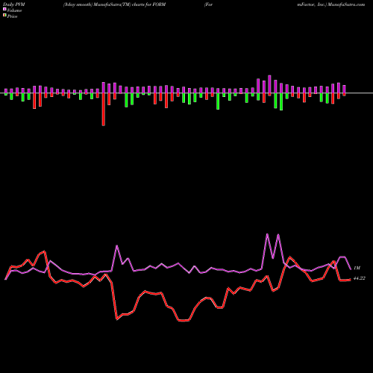Click the tallest red downward volume bar

[104, 109]
